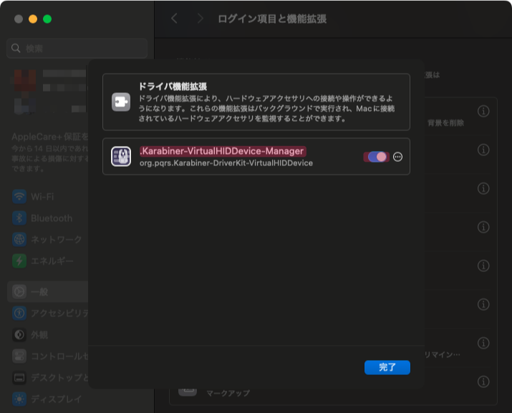Click the info icon beside リマイン…
512x413 pixels.
(x=483, y=343)
